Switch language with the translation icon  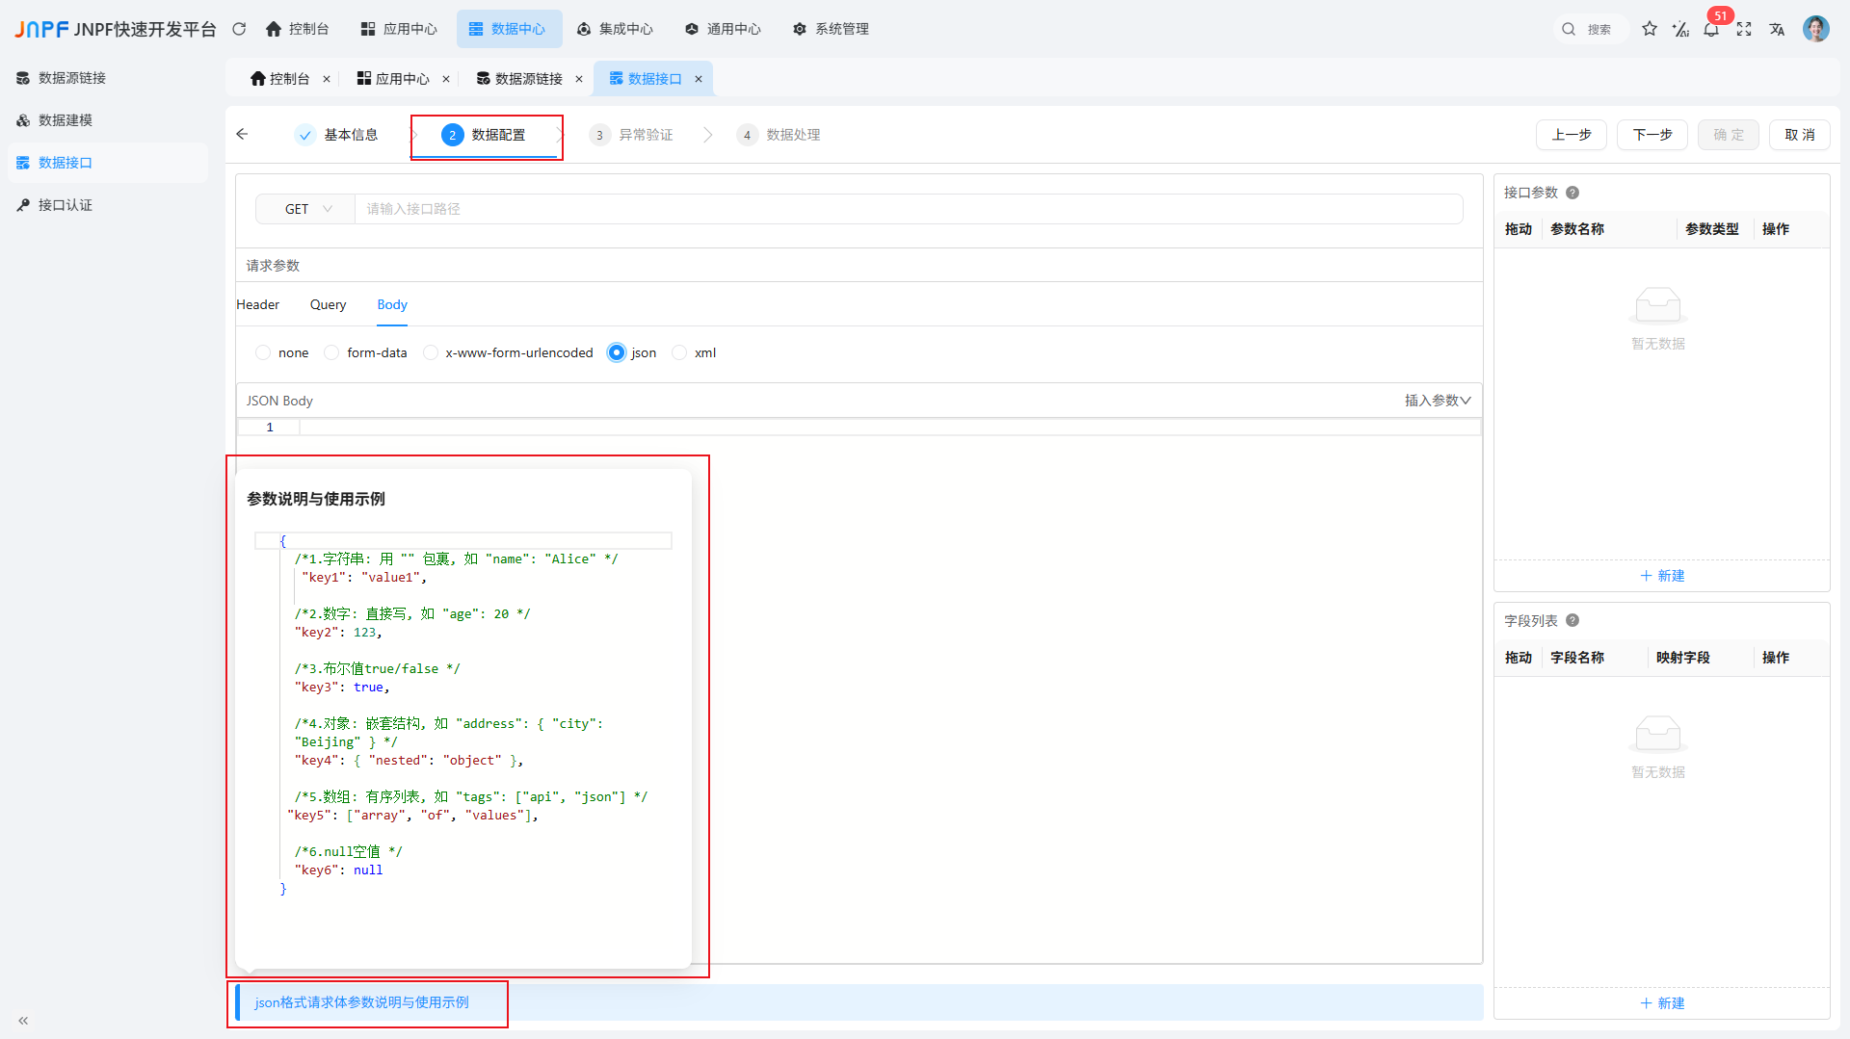point(1777,30)
